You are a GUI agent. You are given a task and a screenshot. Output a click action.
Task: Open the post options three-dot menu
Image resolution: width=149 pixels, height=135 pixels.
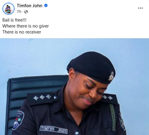[x=141, y=8]
